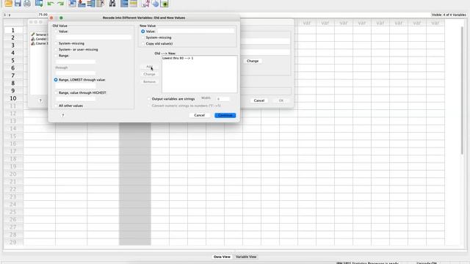Click Cancel in Old and New Values dialog

point(199,115)
